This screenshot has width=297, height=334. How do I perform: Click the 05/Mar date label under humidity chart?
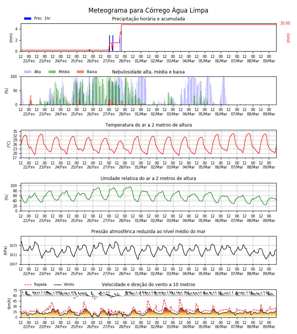[x=205, y=220]
